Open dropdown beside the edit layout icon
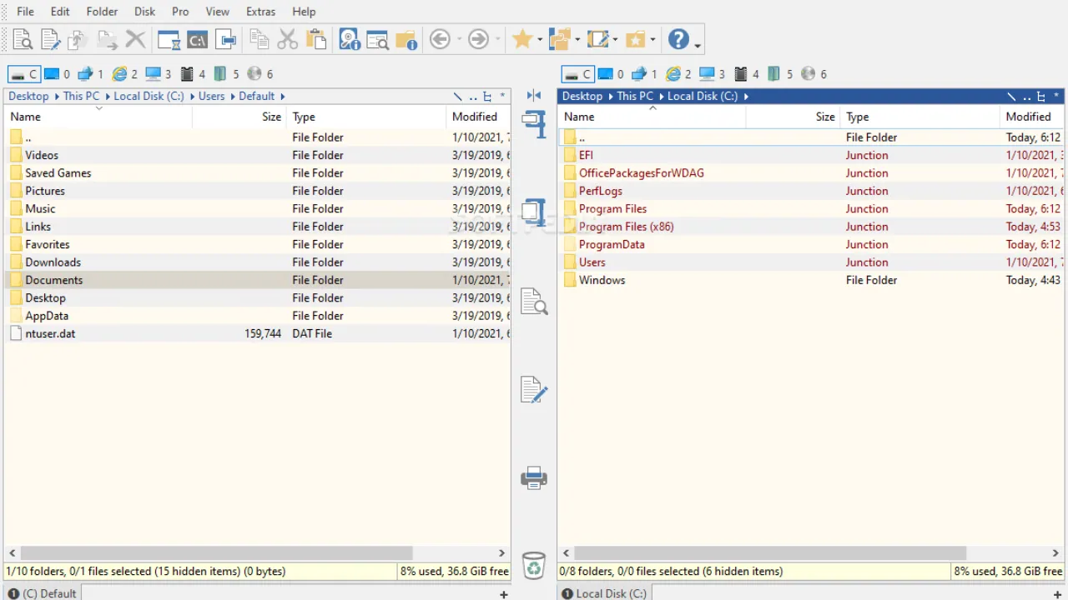 coord(615,39)
